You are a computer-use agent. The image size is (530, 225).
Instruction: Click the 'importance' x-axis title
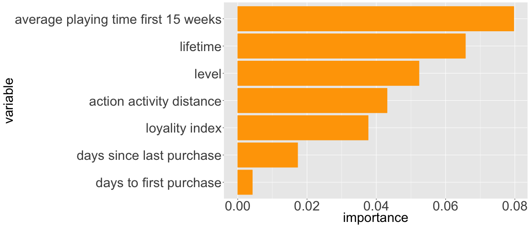(x=375, y=218)
